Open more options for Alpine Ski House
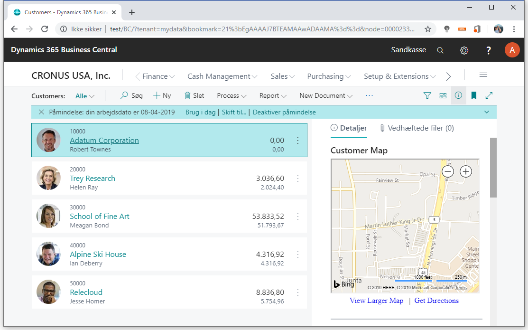This screenshot has height=330, width=528. tap(297, 255)
